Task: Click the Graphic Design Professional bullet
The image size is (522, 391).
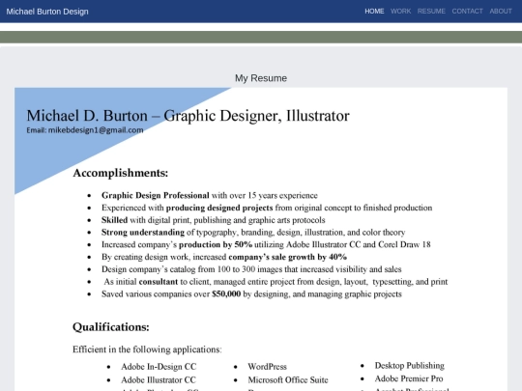Action: 210,195
